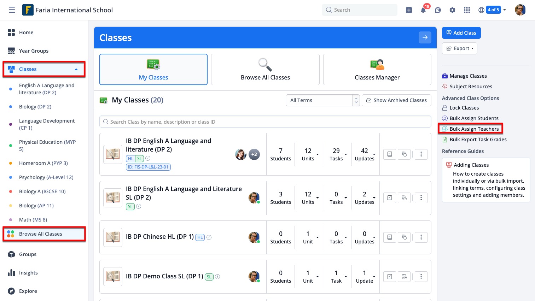Screen dimensions: 535x301
Task: Open the settings gear icon
Action: coord(452,10)
